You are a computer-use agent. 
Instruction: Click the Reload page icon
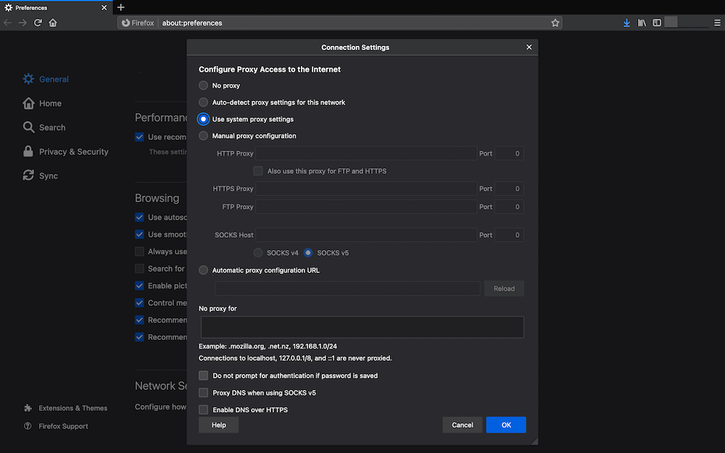point(38,22)
